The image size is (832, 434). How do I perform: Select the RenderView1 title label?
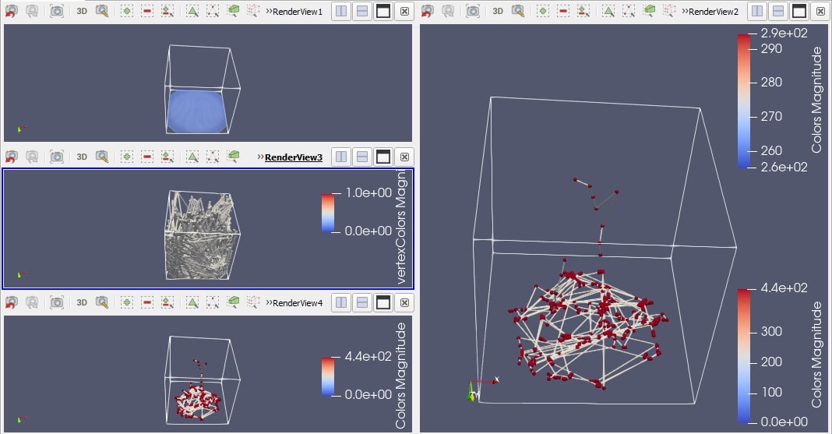coord(298,12)
